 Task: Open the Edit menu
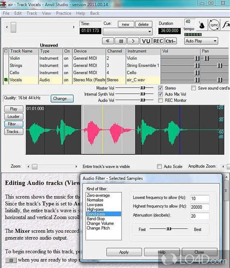click(18, 13)
